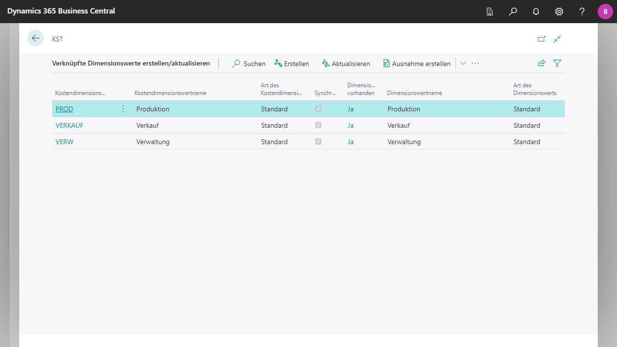Select the Aktualisieren action
This screenshot has width=617, height=347.
point(346,64)
